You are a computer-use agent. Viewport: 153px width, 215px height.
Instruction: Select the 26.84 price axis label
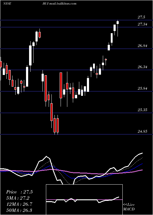(x=142, y=46)
